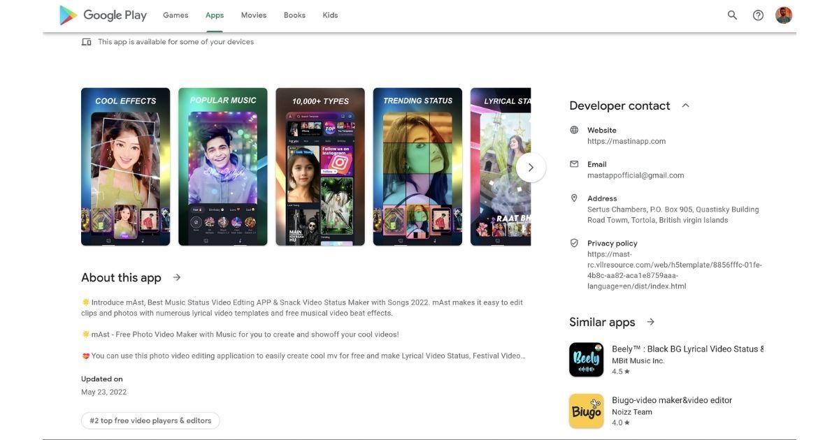Click the devices availability icon

(86, 42)
